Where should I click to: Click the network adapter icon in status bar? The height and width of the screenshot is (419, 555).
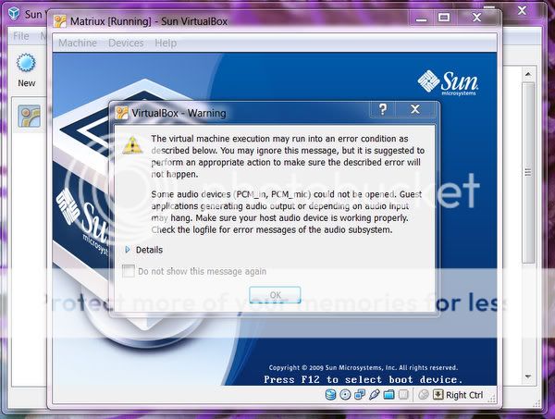(x=360, y=395)
